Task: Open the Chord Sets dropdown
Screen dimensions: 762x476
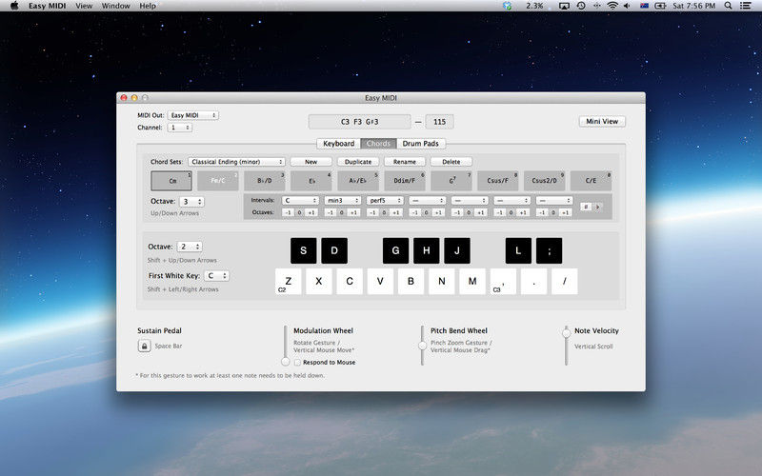Action: tap(236, 162)
